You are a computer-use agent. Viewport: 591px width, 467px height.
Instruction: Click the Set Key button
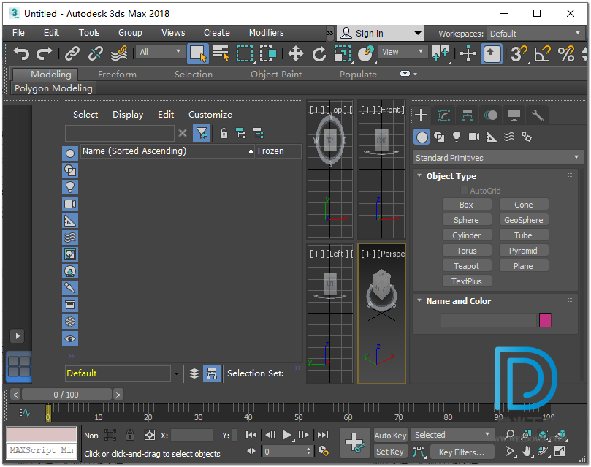click(x=391, y=452)
